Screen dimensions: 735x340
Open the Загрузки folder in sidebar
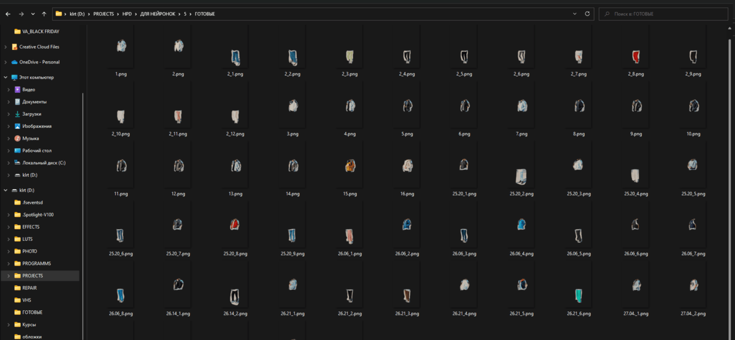click(31, 114)
